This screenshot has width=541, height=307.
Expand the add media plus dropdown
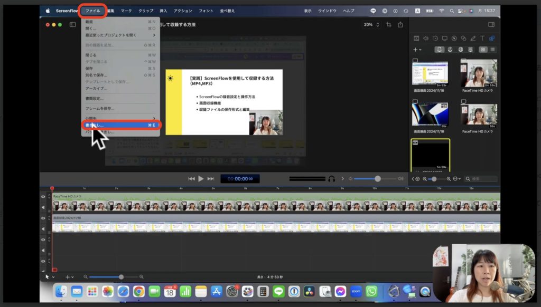(x=417, y=50)
